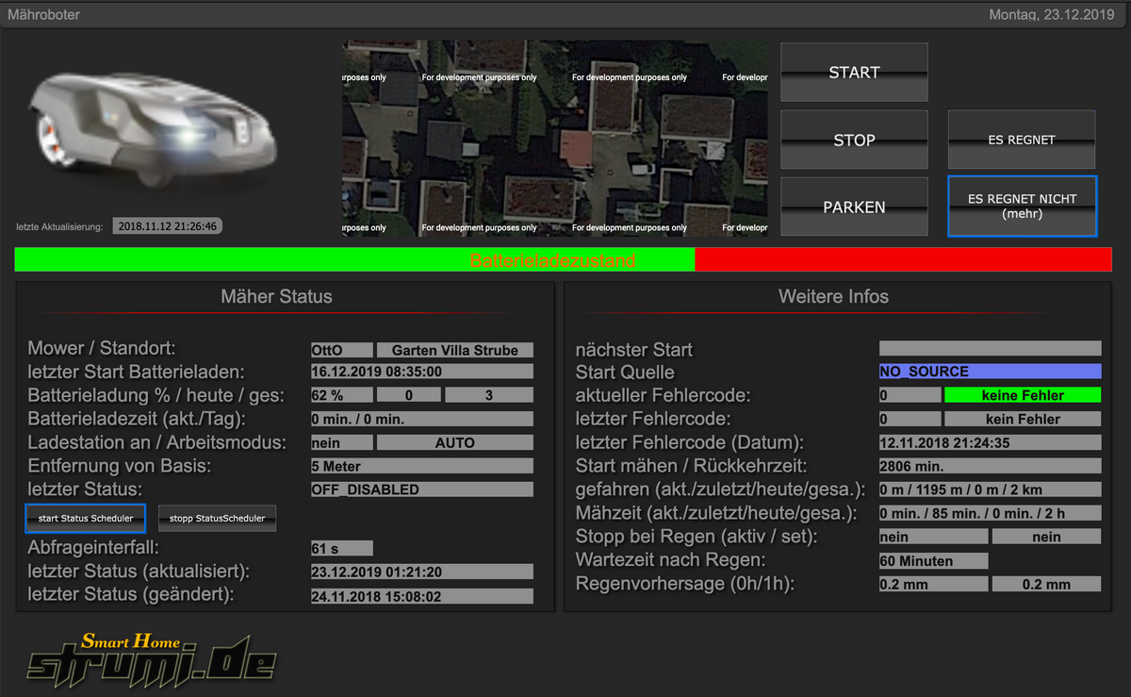Click the empty nächster Start field
This screenshot has width=1131, height=697.
click(990, 348)
